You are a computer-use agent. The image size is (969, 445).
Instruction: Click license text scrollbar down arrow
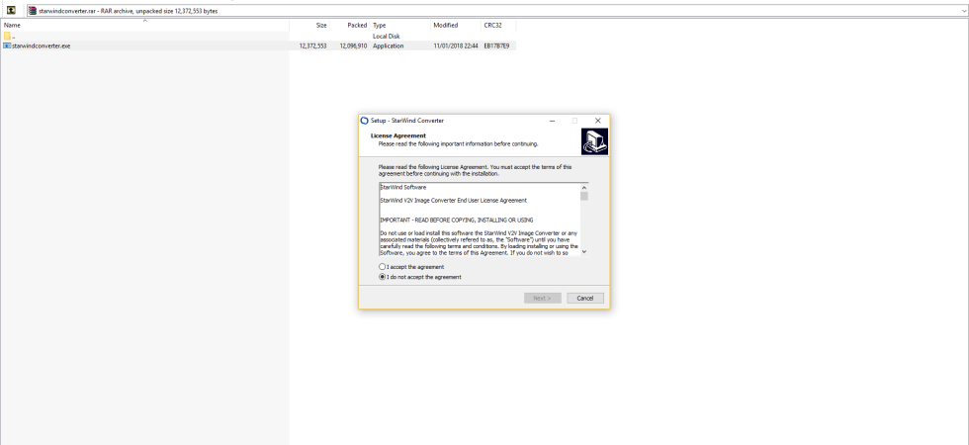click(x=584, y=251)
